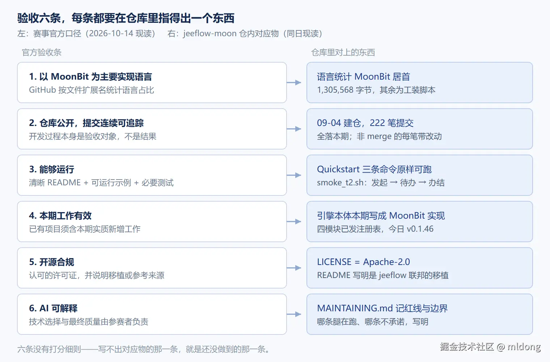The image size is (550, 362).
Task: Click the line "清晰 README + 可运行示例 + 必要测试"
Action: click(x=101, y=183)
